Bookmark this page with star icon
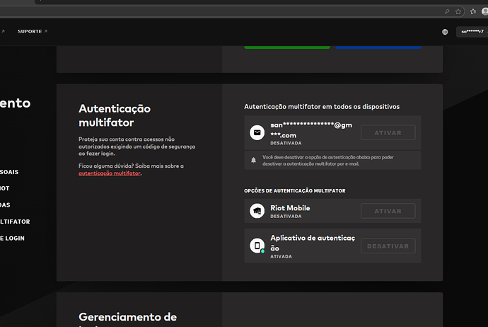Viewport: 488px width, 327px height. click(459, 11)
